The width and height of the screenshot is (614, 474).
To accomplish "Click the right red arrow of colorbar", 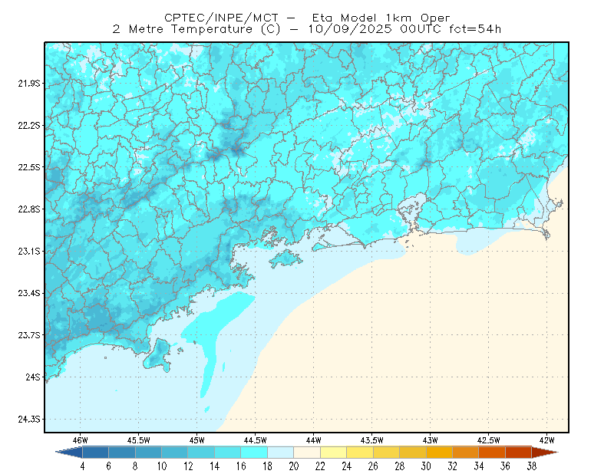I will click(545, 453).
